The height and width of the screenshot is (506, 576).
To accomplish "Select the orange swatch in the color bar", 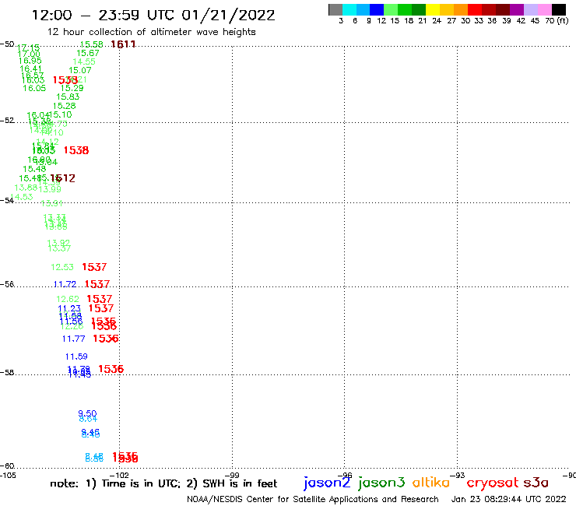I will pyautogui.click(x=461, y=9).
